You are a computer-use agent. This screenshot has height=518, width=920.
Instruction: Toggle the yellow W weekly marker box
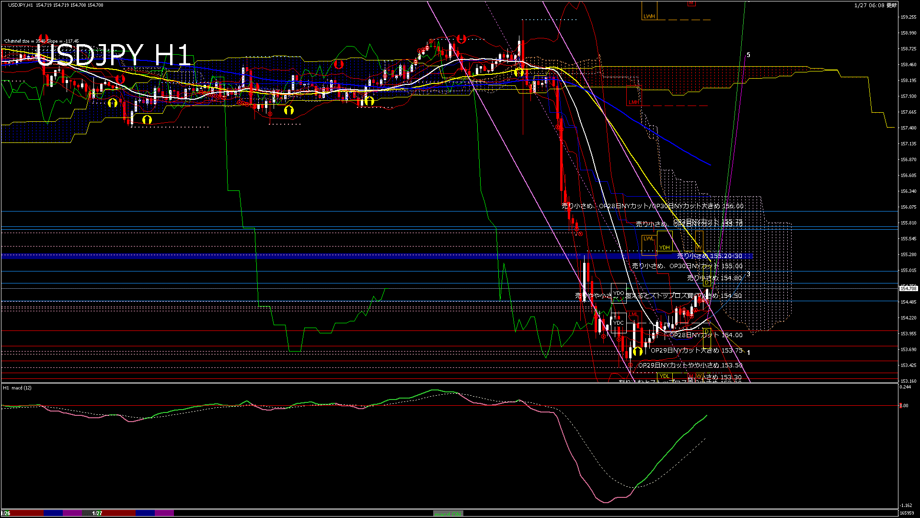click(x=699, y=247)
